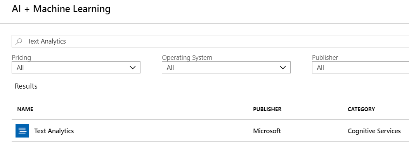
Task: Focus the Text Analytics search box
Action: [210, 41]
